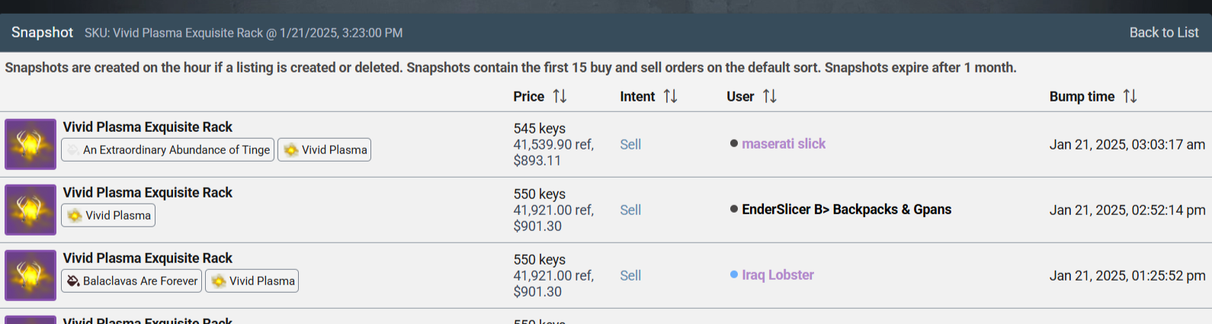Screen dimensions: 1212x324
Task: Click third listing's Exquisite Rack image
Action: point(30,275)
